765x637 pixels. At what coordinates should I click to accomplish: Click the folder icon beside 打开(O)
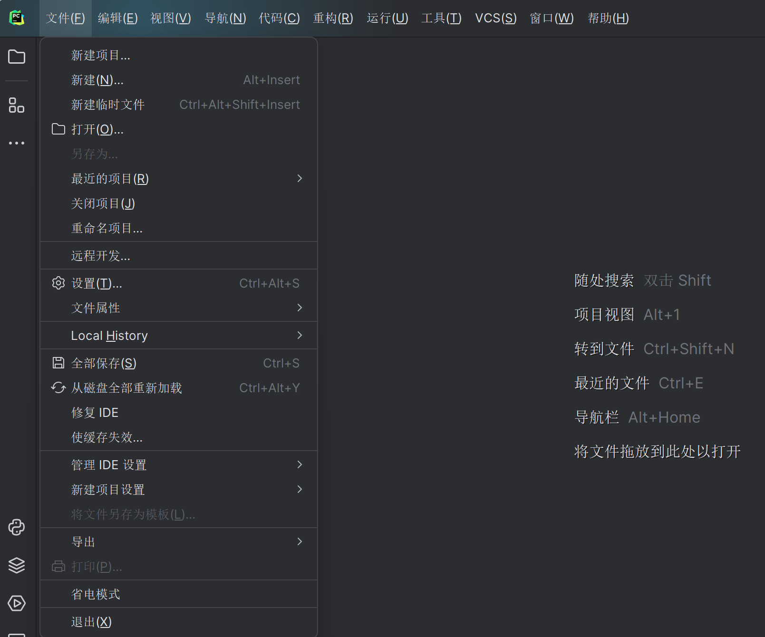[58, 129]
